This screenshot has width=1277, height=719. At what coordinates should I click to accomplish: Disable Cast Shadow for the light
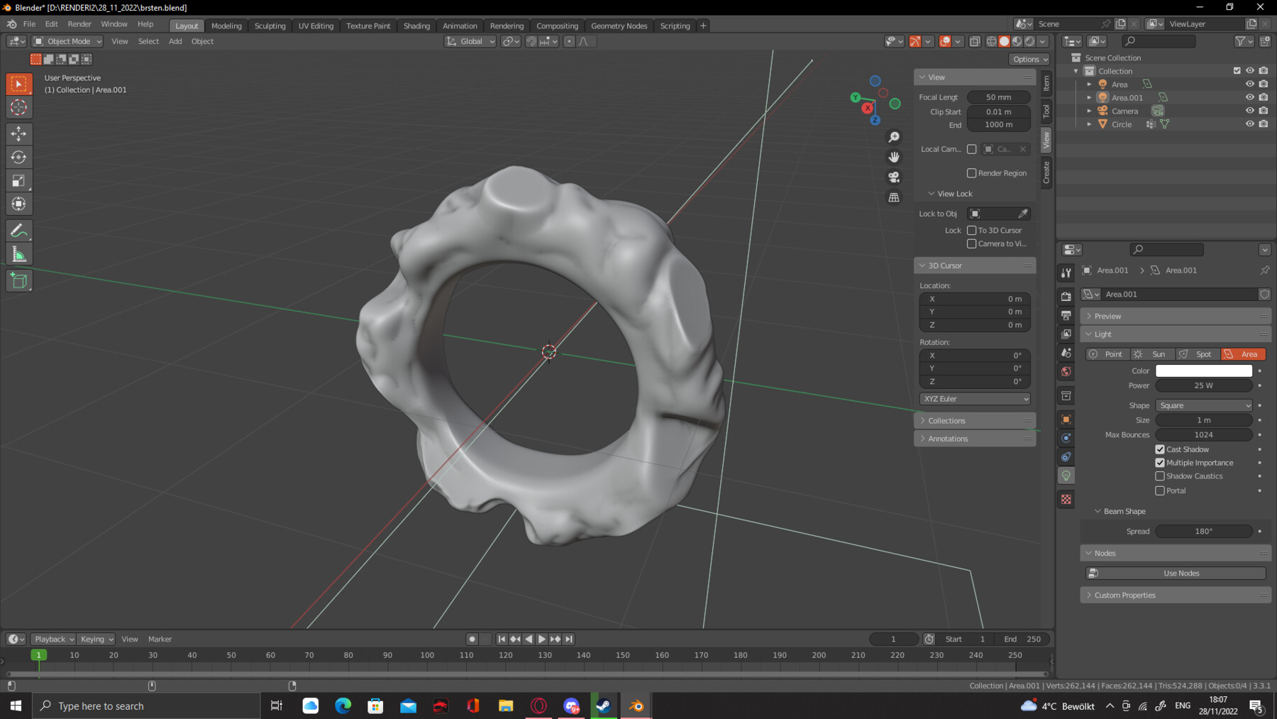point(1160,449)
